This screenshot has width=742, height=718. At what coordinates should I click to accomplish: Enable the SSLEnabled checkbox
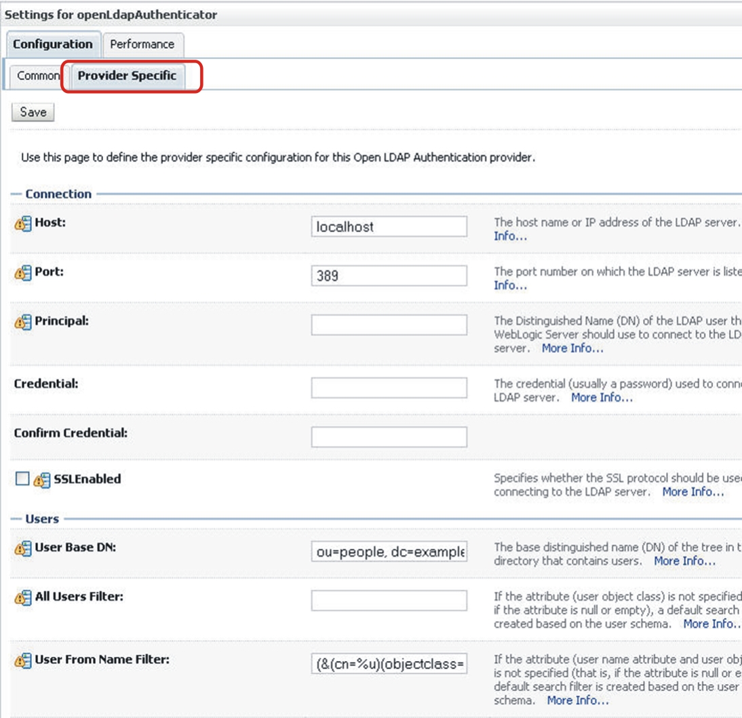point(22,478)
